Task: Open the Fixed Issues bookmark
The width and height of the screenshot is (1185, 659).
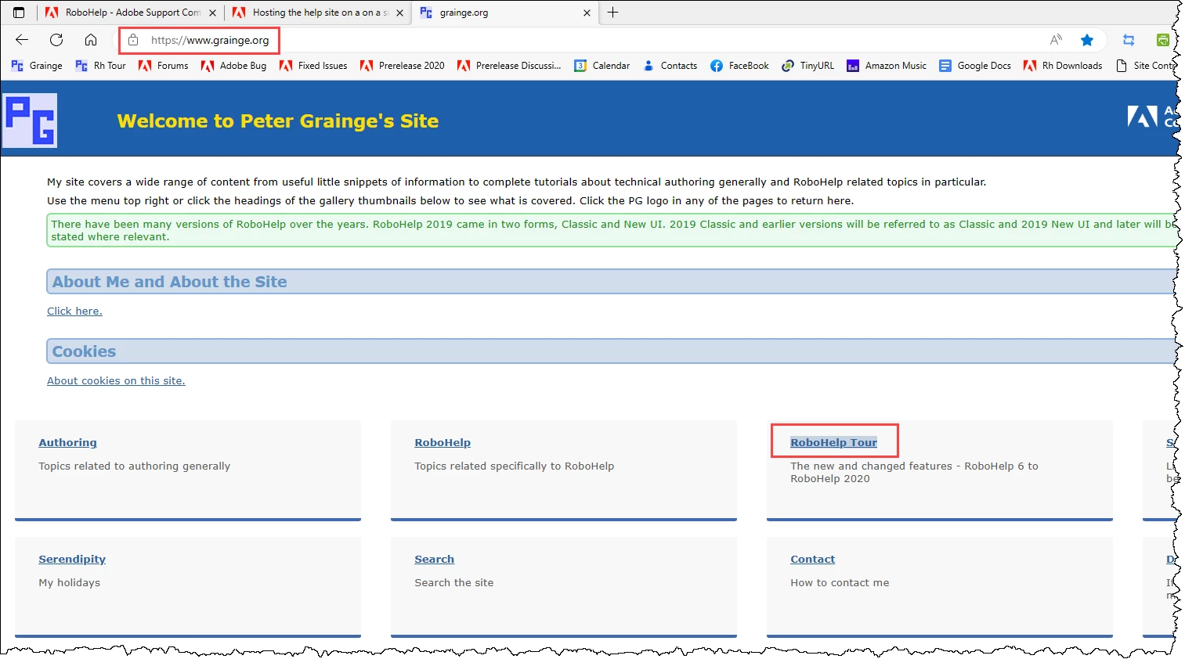Action: (313, 66)
